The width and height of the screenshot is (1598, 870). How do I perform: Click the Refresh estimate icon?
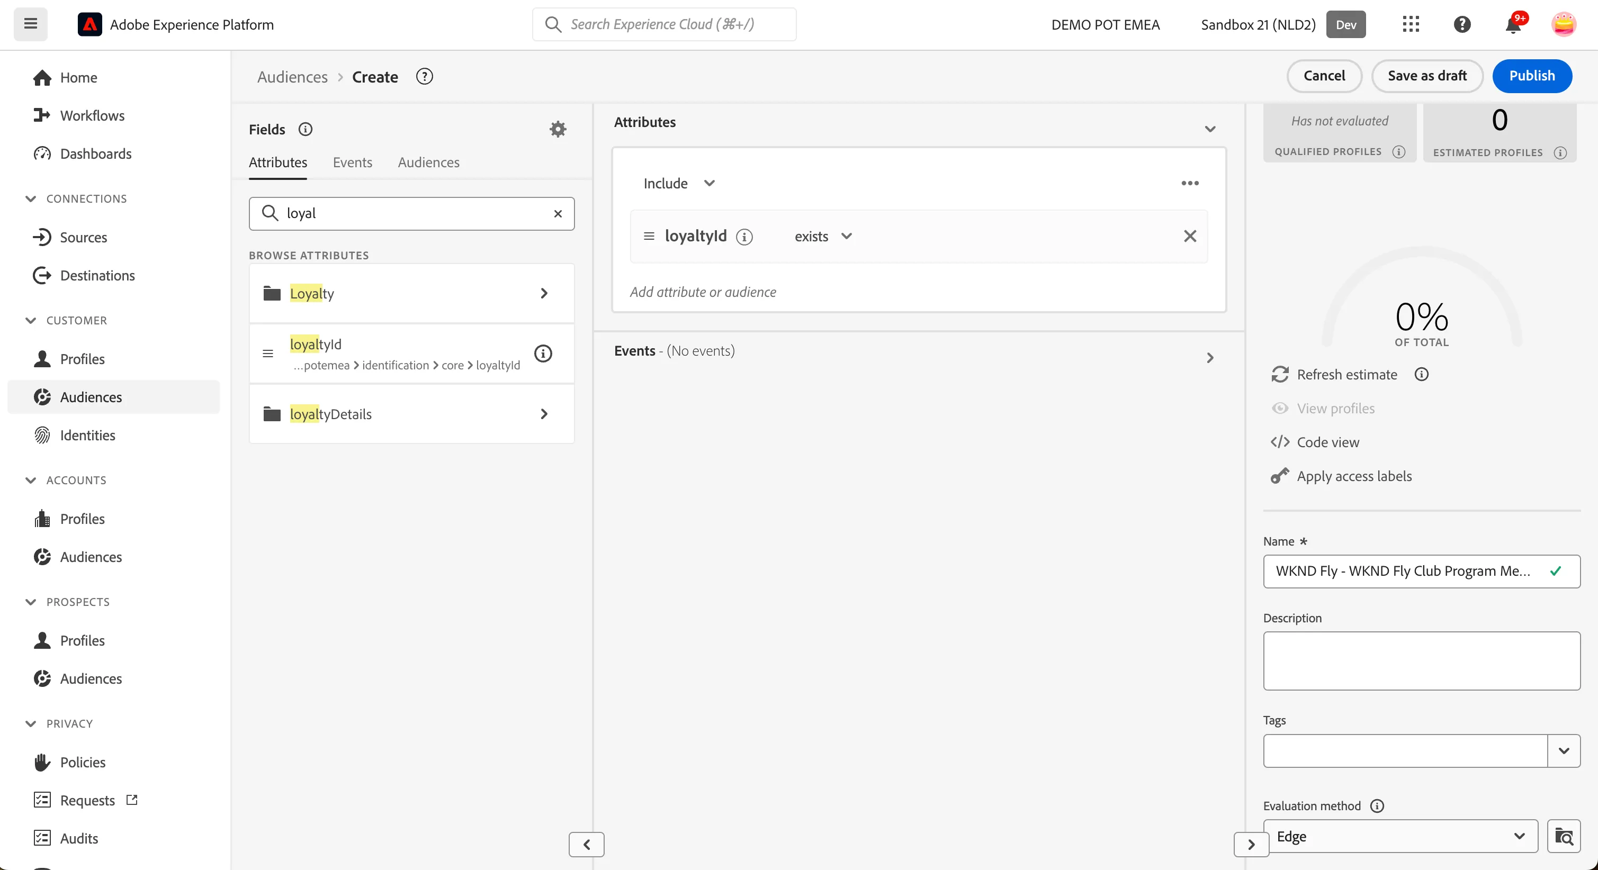click(x=1280, y=374)
